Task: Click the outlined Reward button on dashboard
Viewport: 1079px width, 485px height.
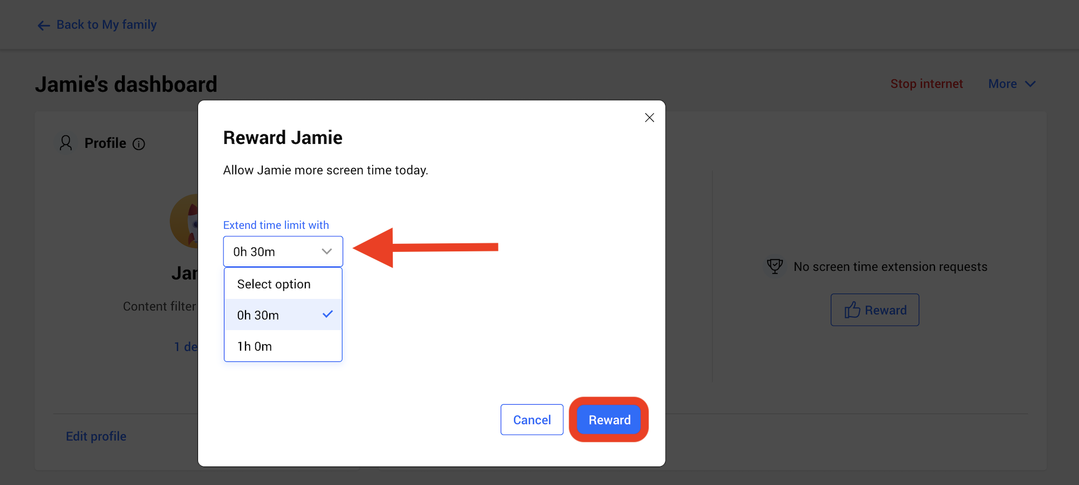Action: 875,310
